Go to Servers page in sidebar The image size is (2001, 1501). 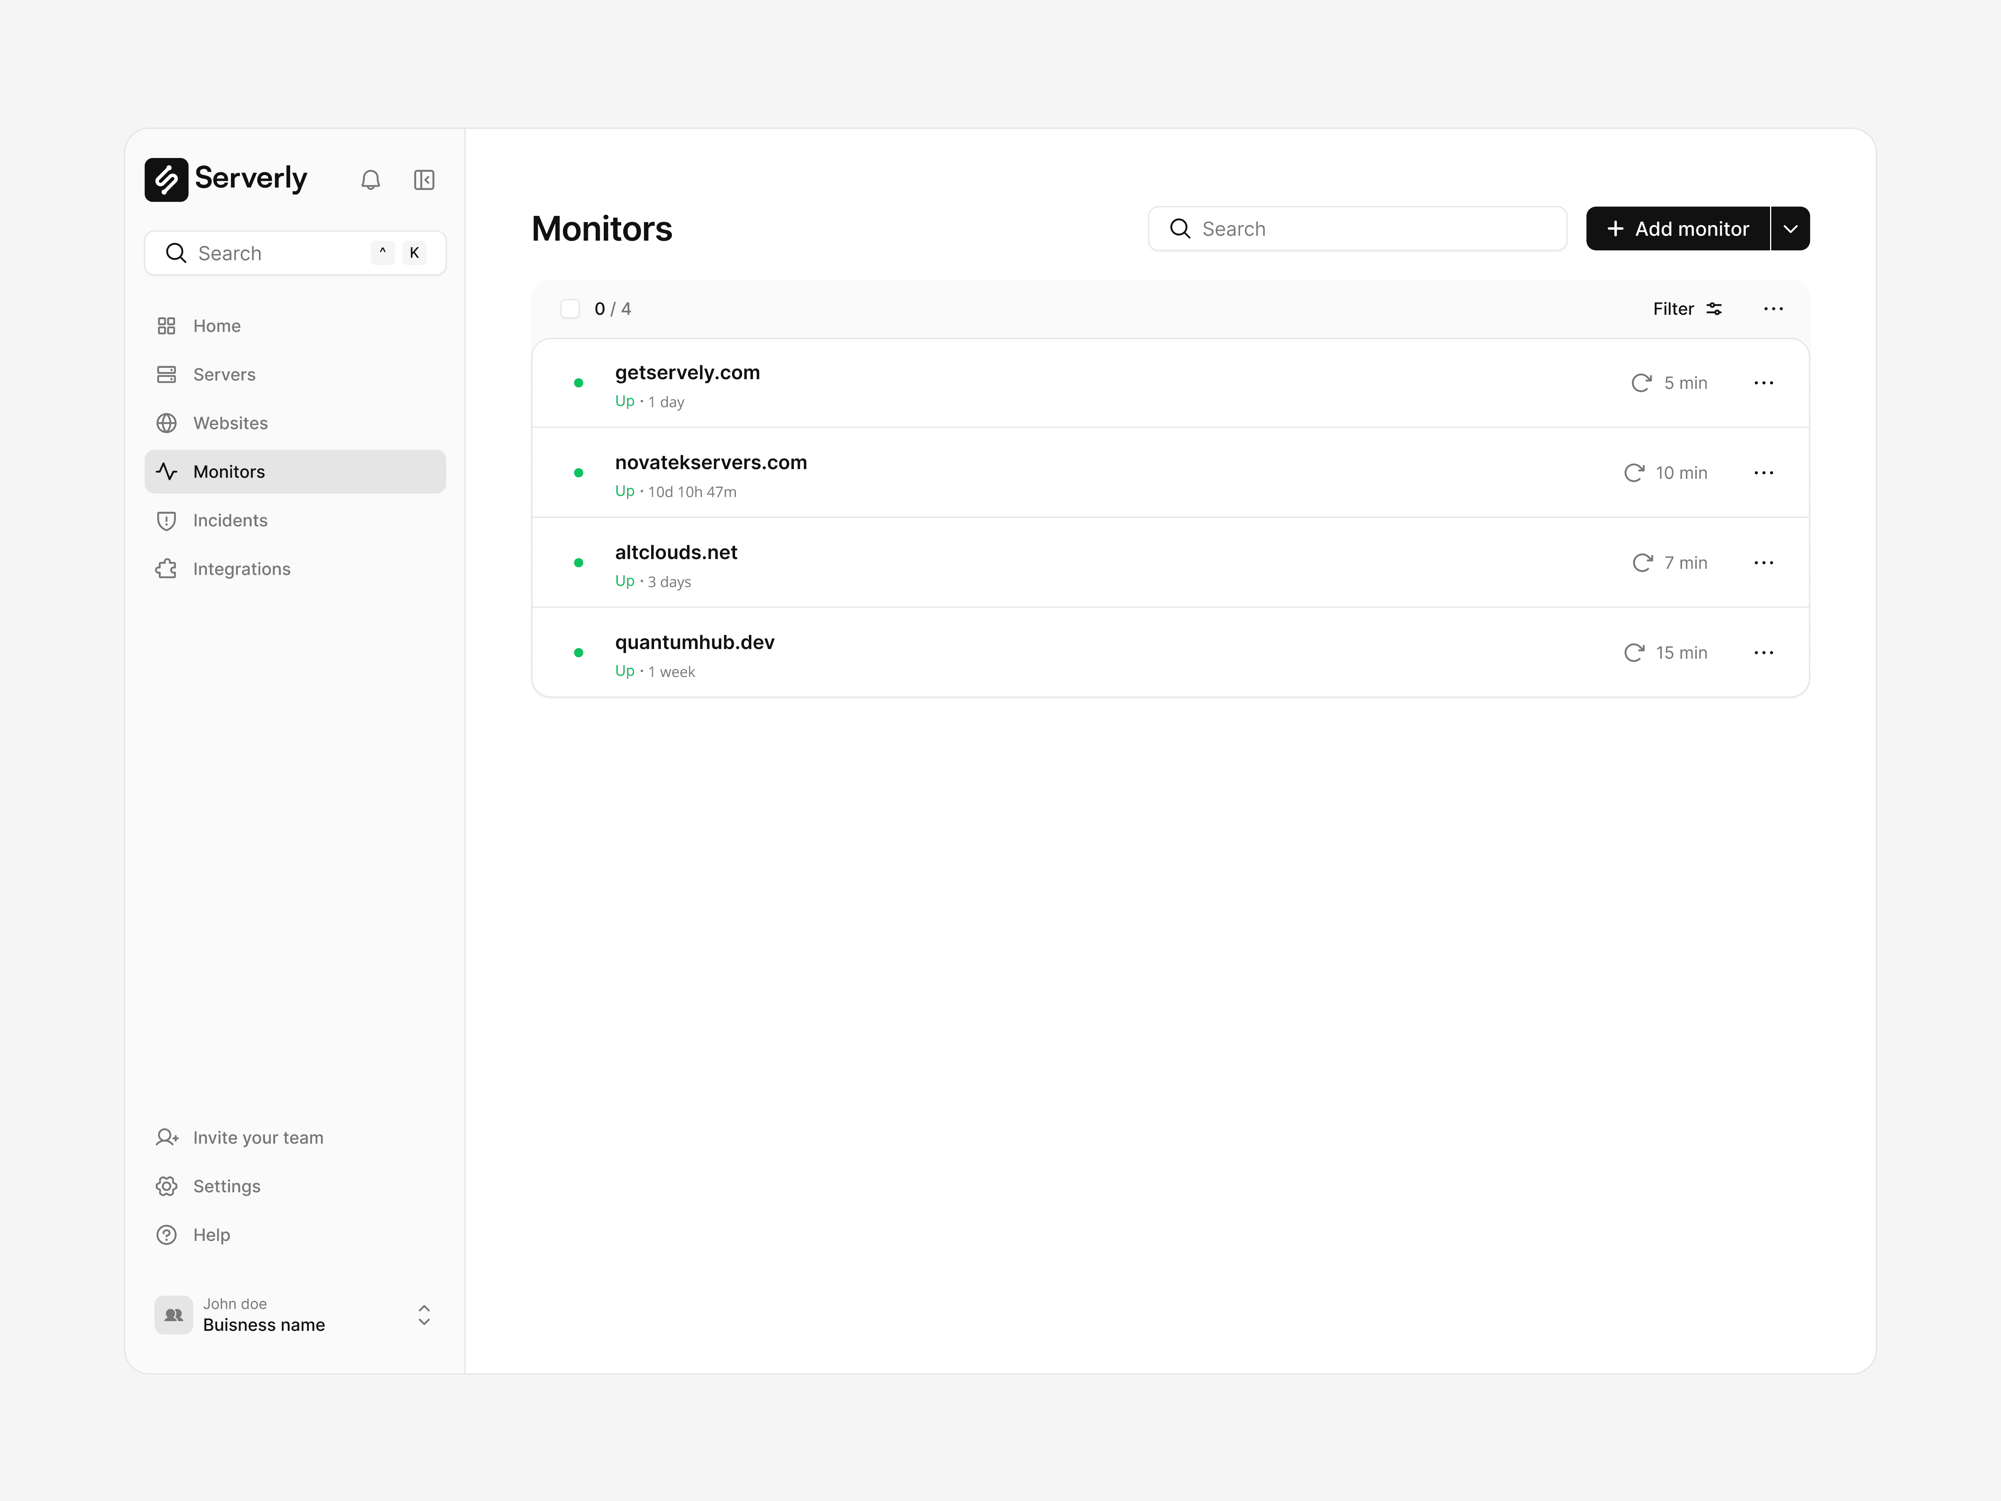click(x=223, y=374)
